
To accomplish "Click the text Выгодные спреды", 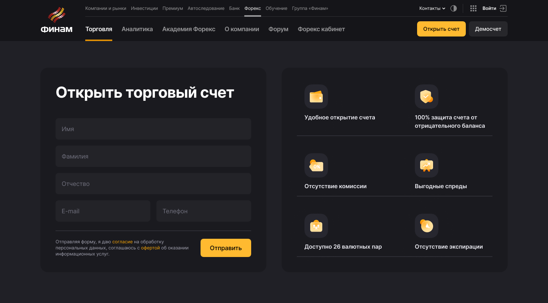I will 441,186.
